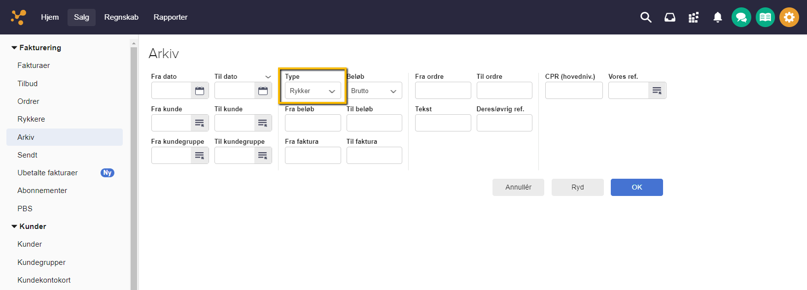Image resolution: width=807 pixels, height=290 pixels.
Task: Open the Regnskab top menu
Action: click(121, 17)
